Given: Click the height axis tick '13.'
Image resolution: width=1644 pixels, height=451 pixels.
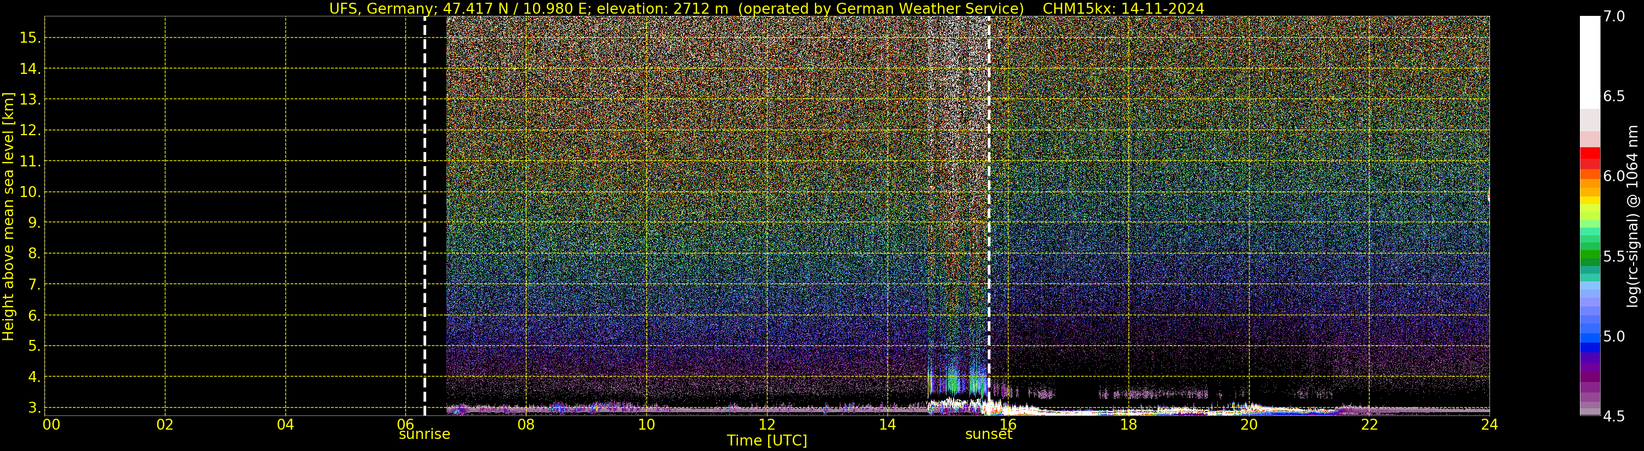Looking at the screenshot, I should click(x=30, y=100).
